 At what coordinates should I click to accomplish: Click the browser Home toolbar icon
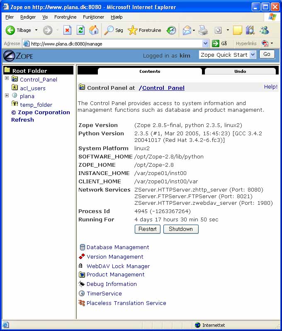pos(94,30)
